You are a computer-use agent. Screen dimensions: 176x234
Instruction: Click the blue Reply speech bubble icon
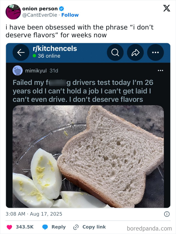pos(45,227)
